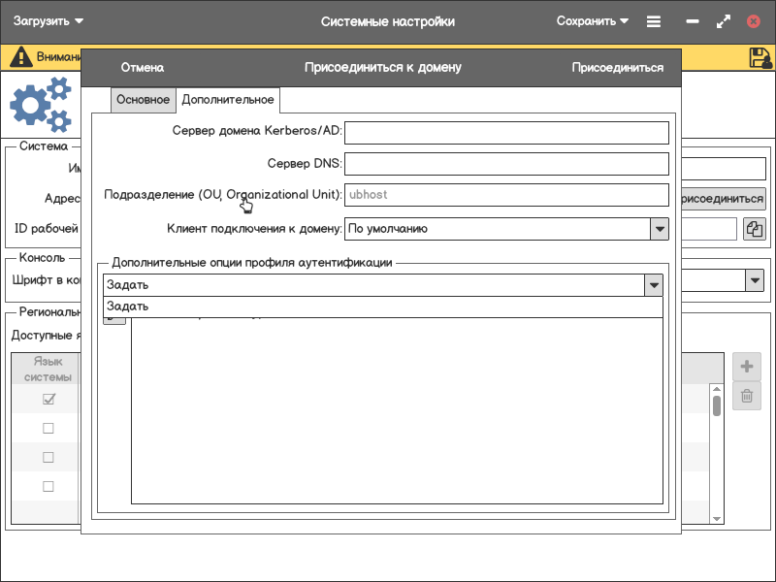Click the copy icon beside the workstation ID field
The width and height of the screenshot is (776, 582).
click(755, 229)
